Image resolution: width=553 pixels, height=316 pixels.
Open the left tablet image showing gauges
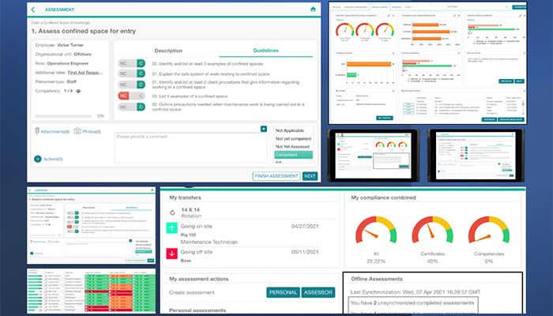[374, 155]
